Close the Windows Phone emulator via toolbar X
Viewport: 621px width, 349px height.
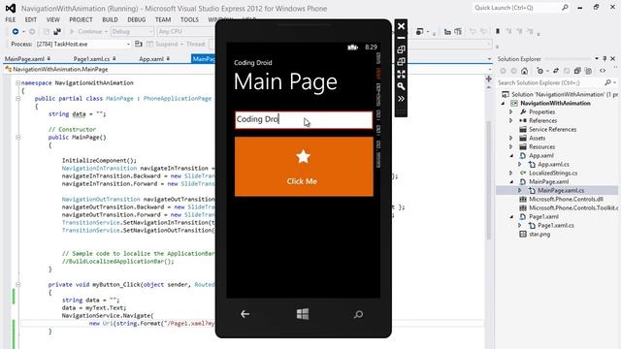(x=401, y=26)
